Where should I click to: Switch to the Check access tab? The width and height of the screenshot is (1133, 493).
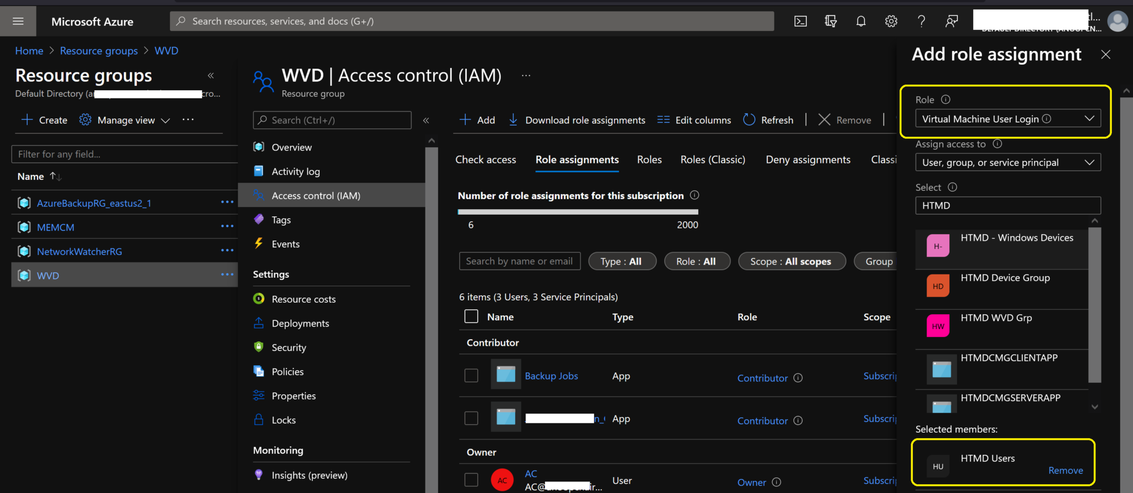tap(485, 160)
